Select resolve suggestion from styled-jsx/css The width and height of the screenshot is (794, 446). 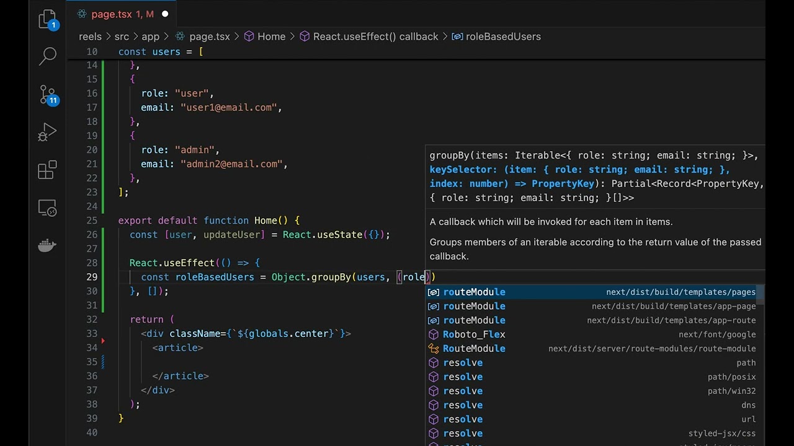pos(591,434)
